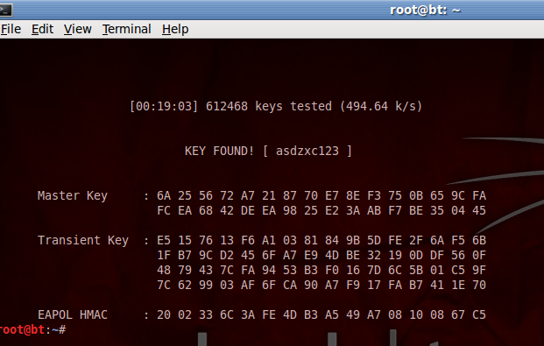This screenshot has height=346, width=544.
Task: Open the File menu
Action: point(11,29)
